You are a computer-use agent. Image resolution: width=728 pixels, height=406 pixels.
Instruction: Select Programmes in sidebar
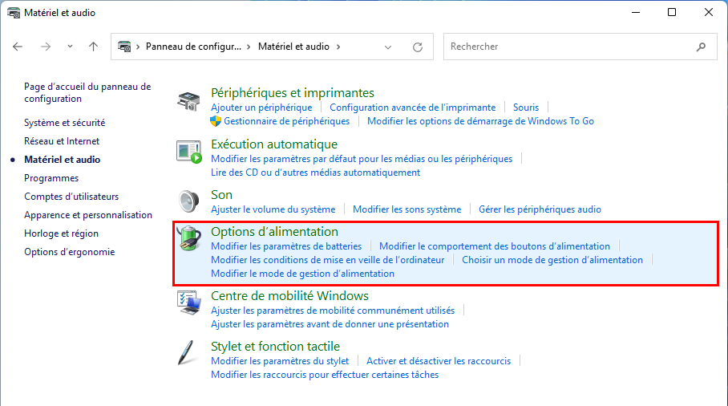[51, 178]
